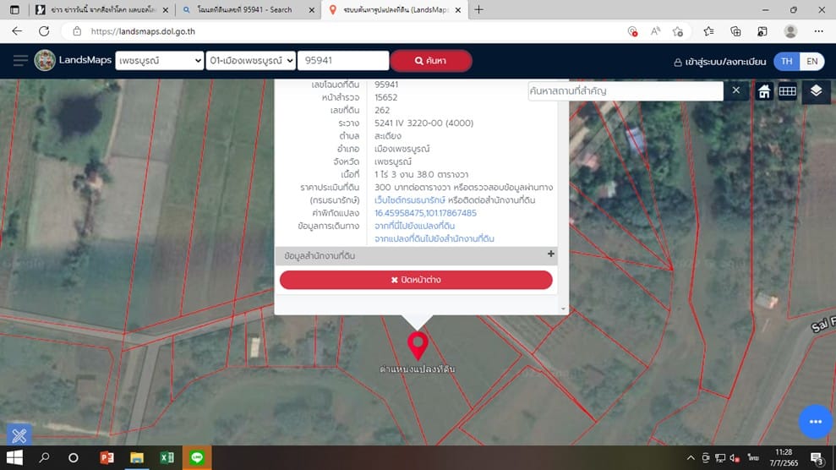Click the red ค้นหา search button
This screenshot has width=836, height=470.
pyautogui.click(x=431, y=61)
